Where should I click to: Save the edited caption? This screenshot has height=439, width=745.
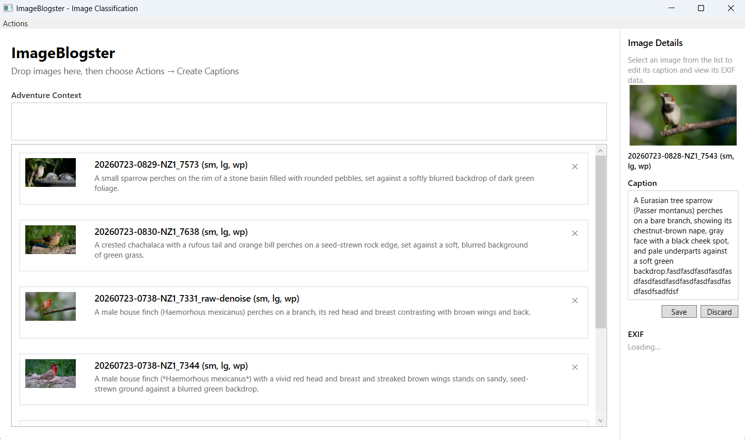[x=679, y=312]
